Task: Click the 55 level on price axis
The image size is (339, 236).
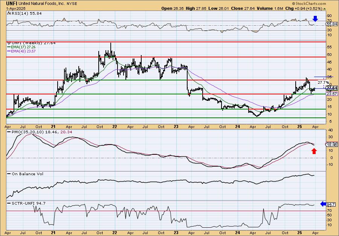Action: coord(330,47)
